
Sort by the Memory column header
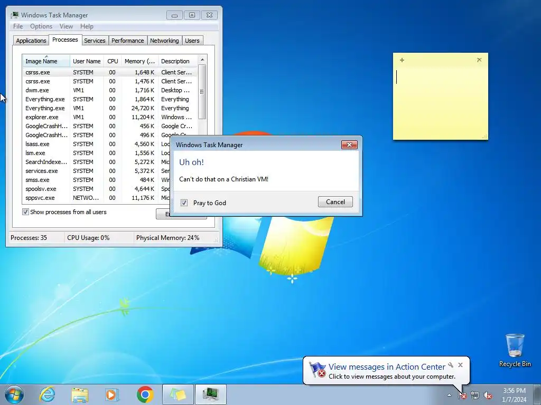[x=139, y=61]
